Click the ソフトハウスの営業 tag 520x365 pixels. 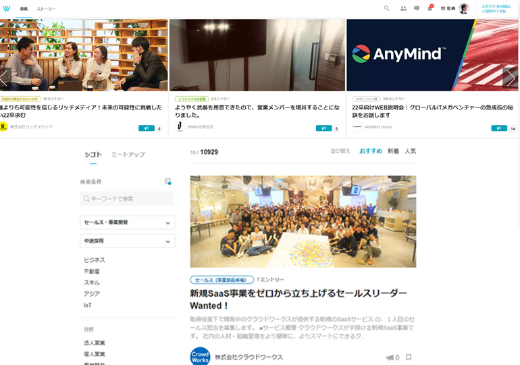pos(192,99)
